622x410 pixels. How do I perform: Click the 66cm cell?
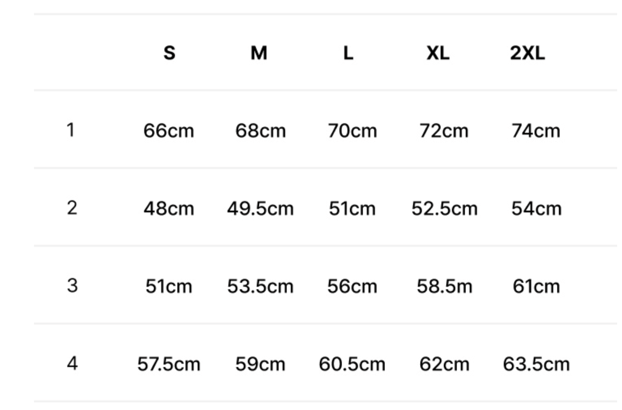pos(168,131)
